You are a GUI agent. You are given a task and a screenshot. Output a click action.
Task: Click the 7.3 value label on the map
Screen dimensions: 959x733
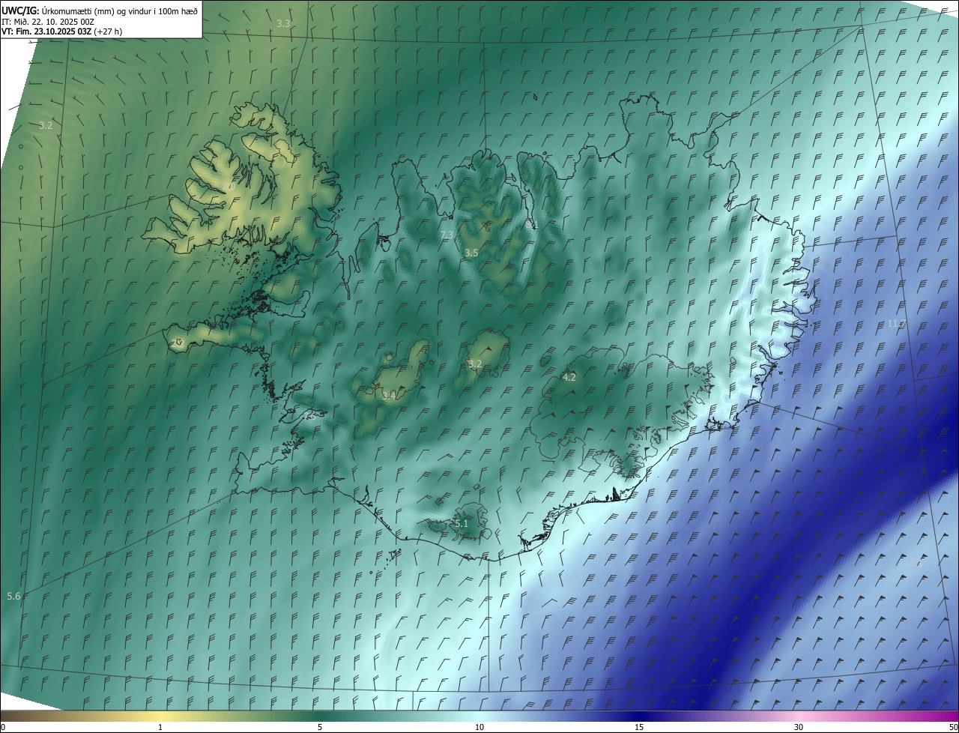coord(447,235)
